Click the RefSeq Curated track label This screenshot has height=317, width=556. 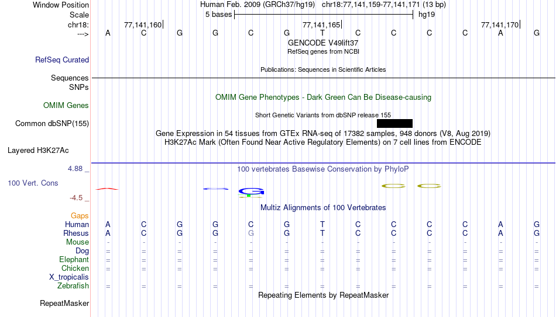[x=61, y=60]
